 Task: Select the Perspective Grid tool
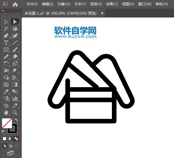15,78
